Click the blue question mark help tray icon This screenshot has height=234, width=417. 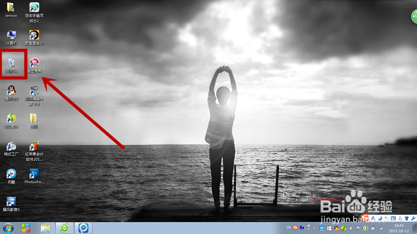click(302, 228)
